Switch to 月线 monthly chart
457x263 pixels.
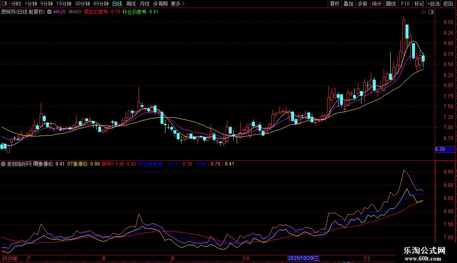[x=144, y=4]
